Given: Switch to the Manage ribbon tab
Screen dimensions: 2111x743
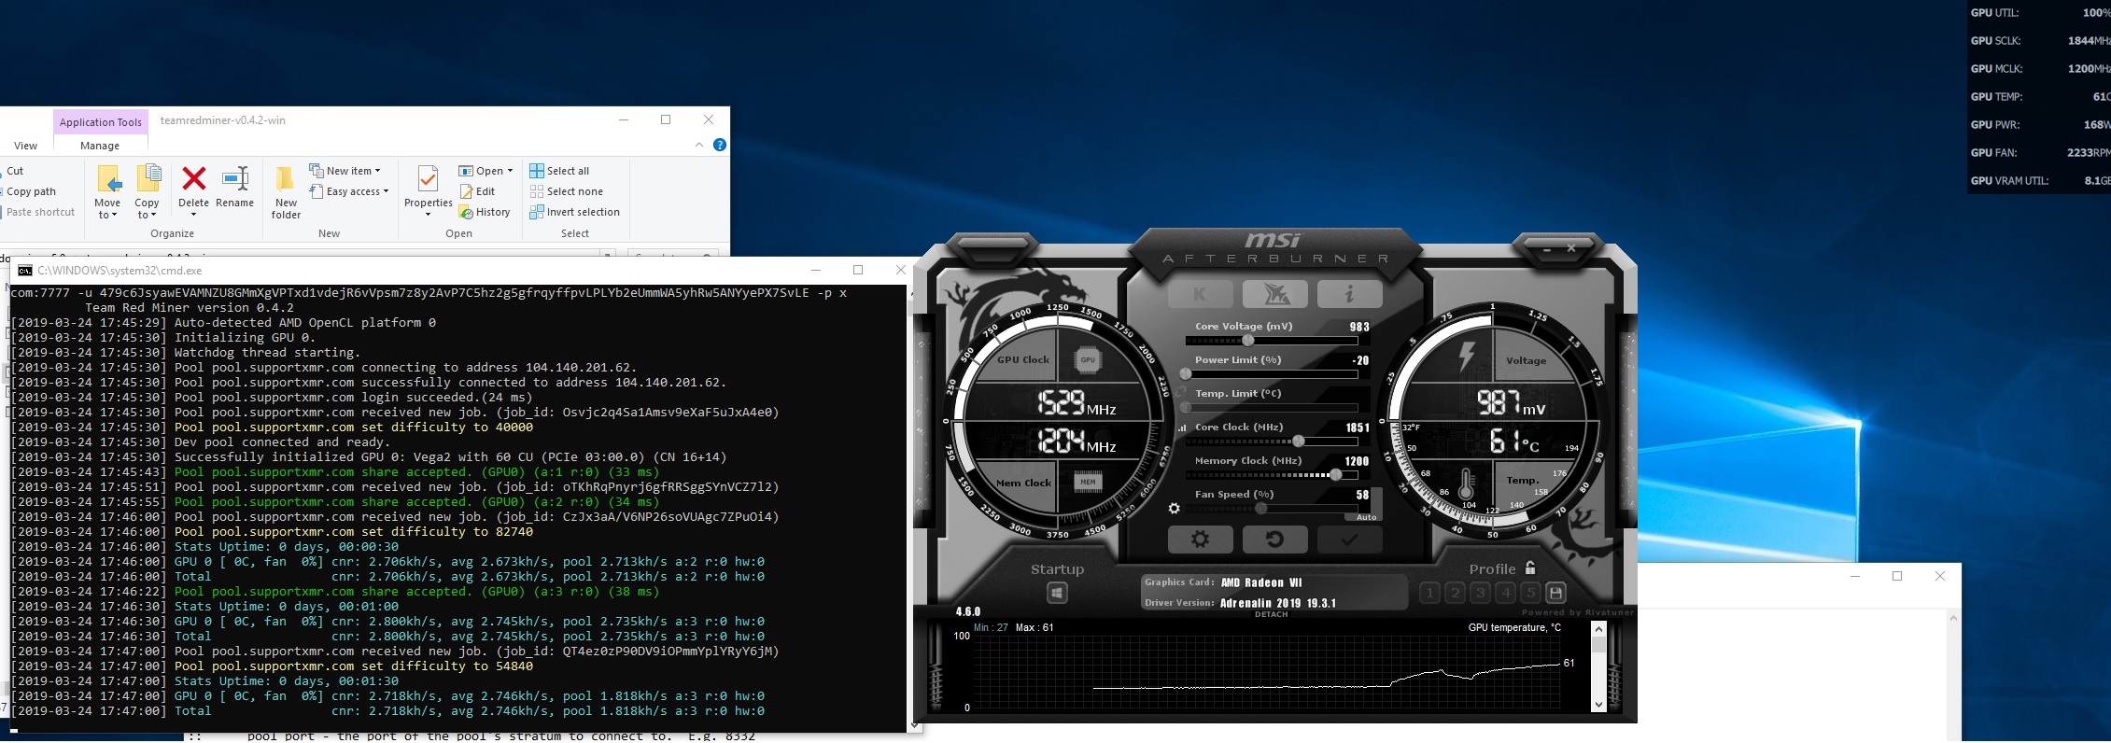Looking at the screenshot, I should [100, 146].
